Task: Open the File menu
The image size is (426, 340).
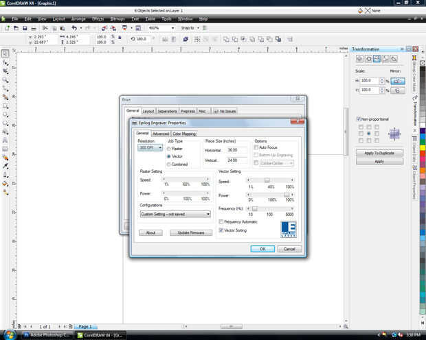Action: 14,19
